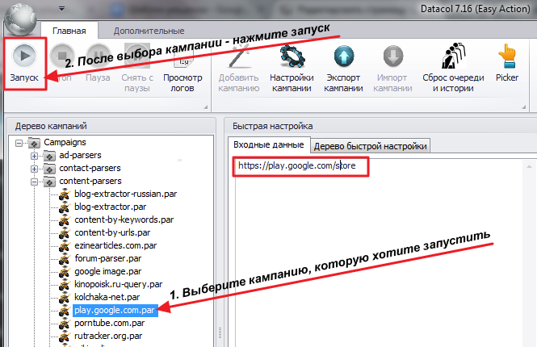Click the Пауза pause icon
The height and width of the screenshot is (347, 537).
(x=98, y=56)
